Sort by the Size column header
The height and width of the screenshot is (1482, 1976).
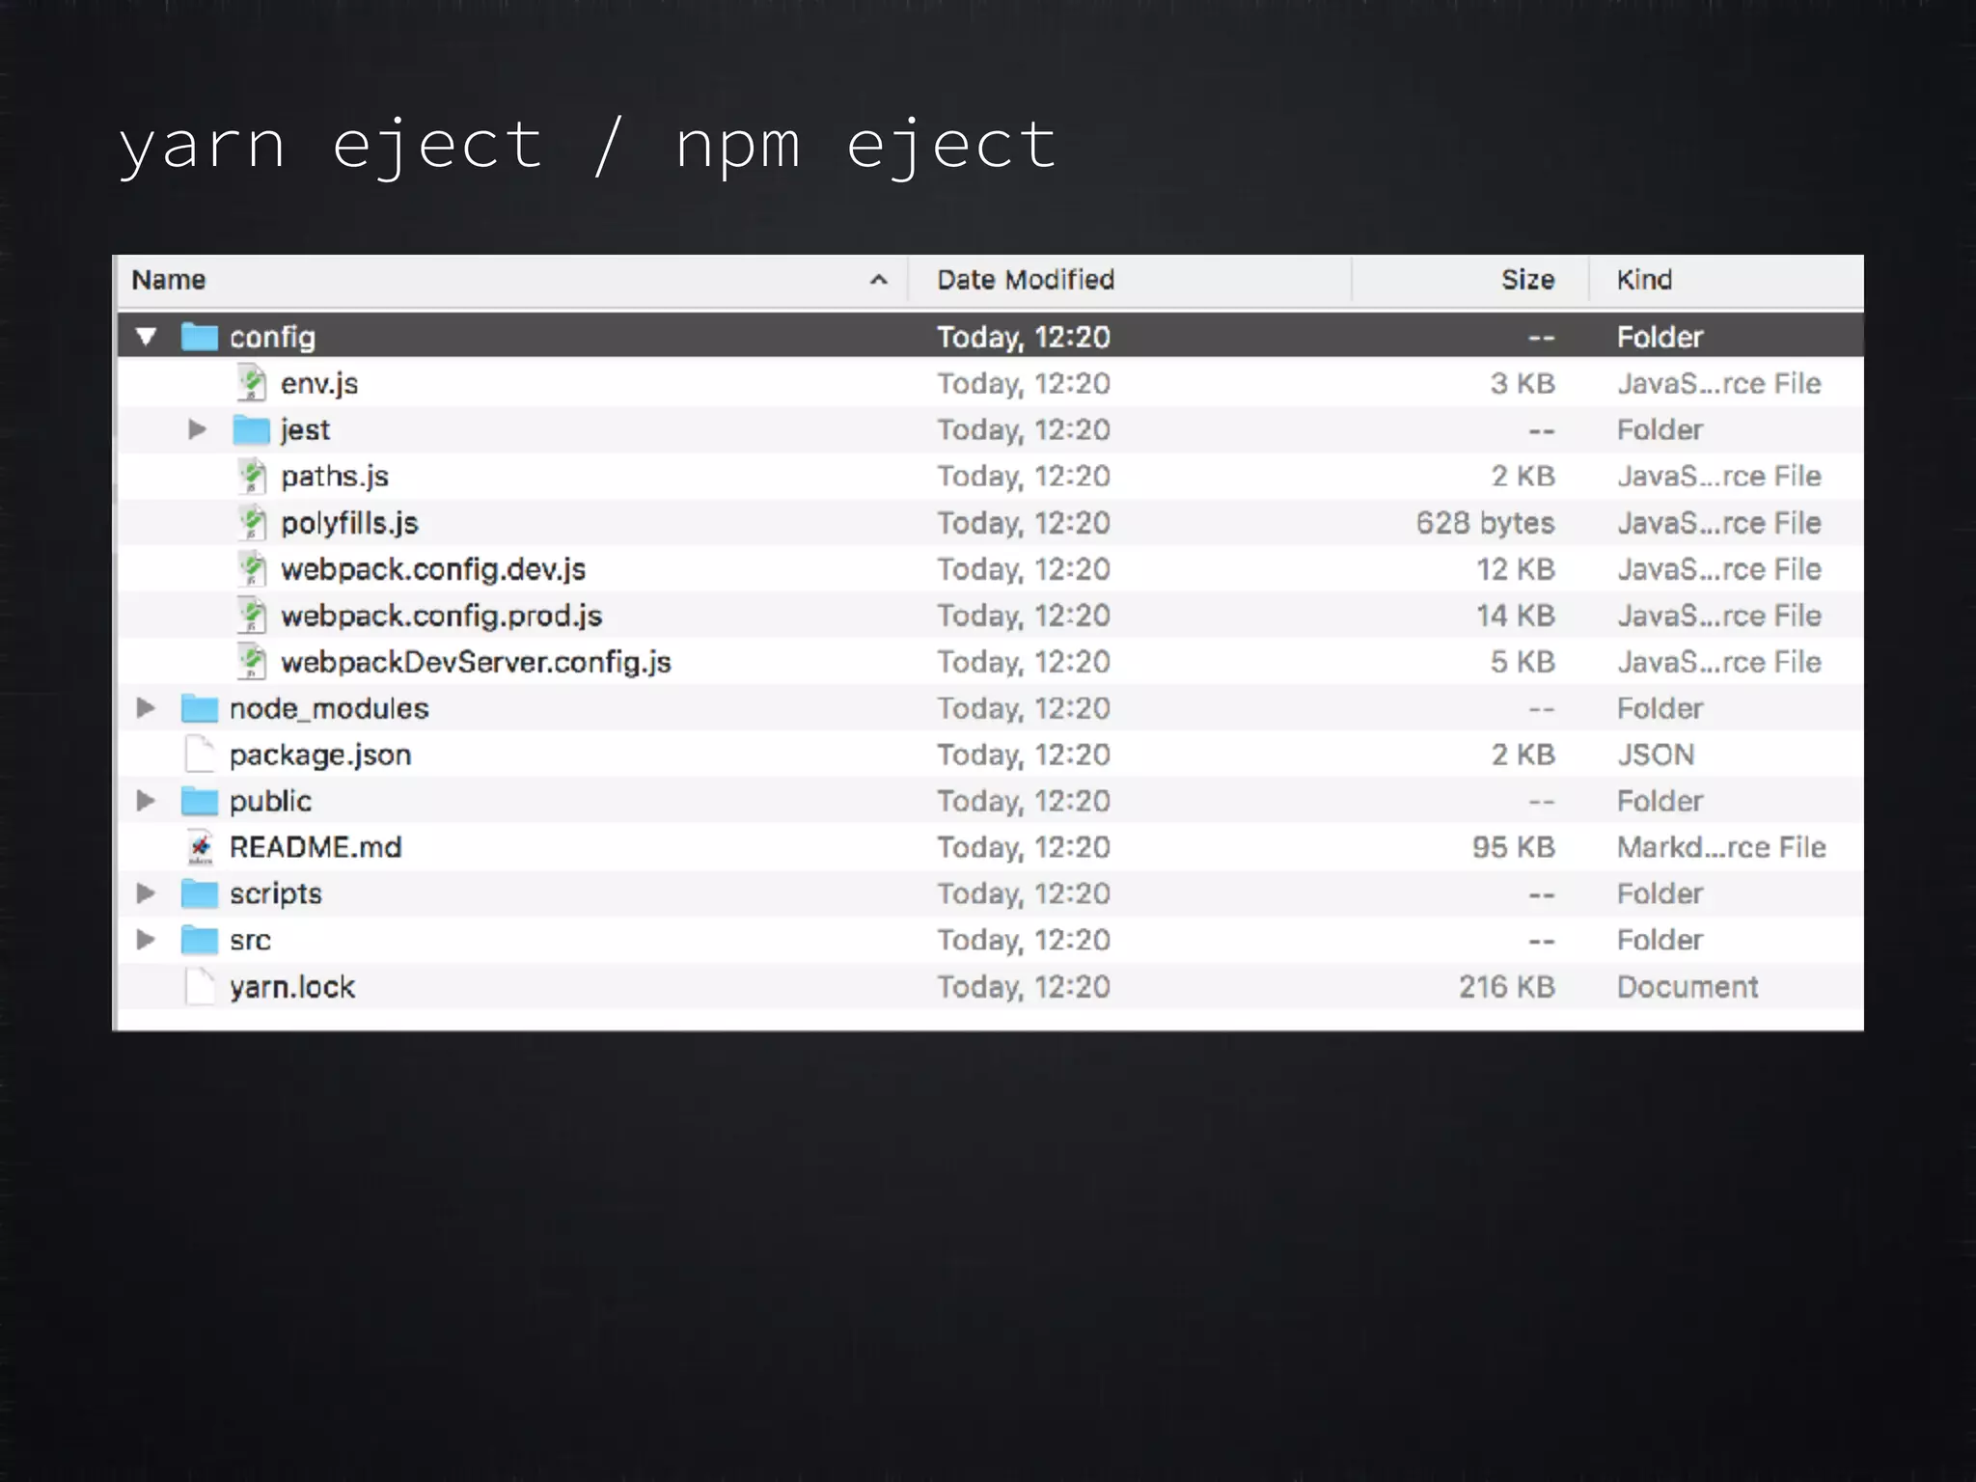coord(1526,280)
